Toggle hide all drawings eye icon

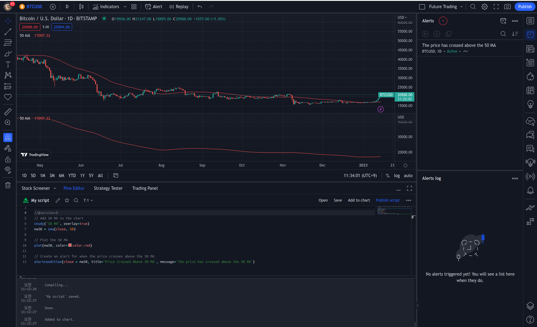(x=8, y=170)
